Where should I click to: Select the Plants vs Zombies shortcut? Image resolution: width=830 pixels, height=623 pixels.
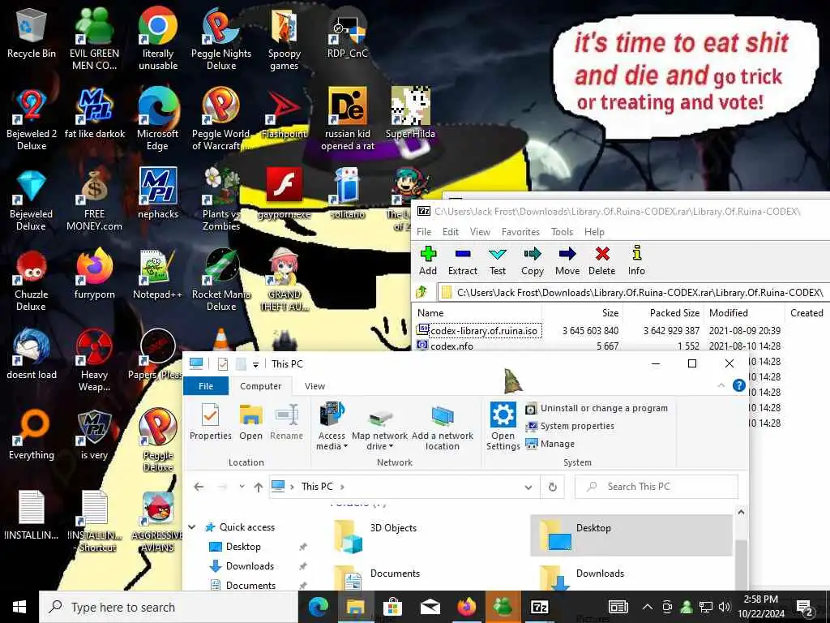click(221, 199)
